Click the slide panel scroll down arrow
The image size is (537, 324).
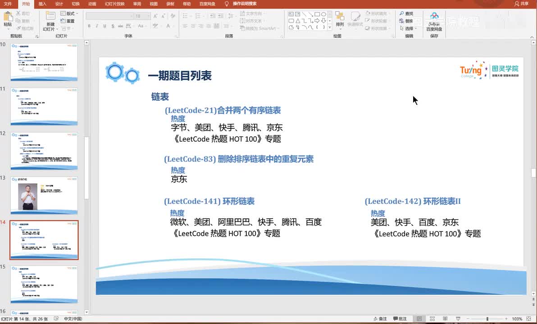[86, 312]
